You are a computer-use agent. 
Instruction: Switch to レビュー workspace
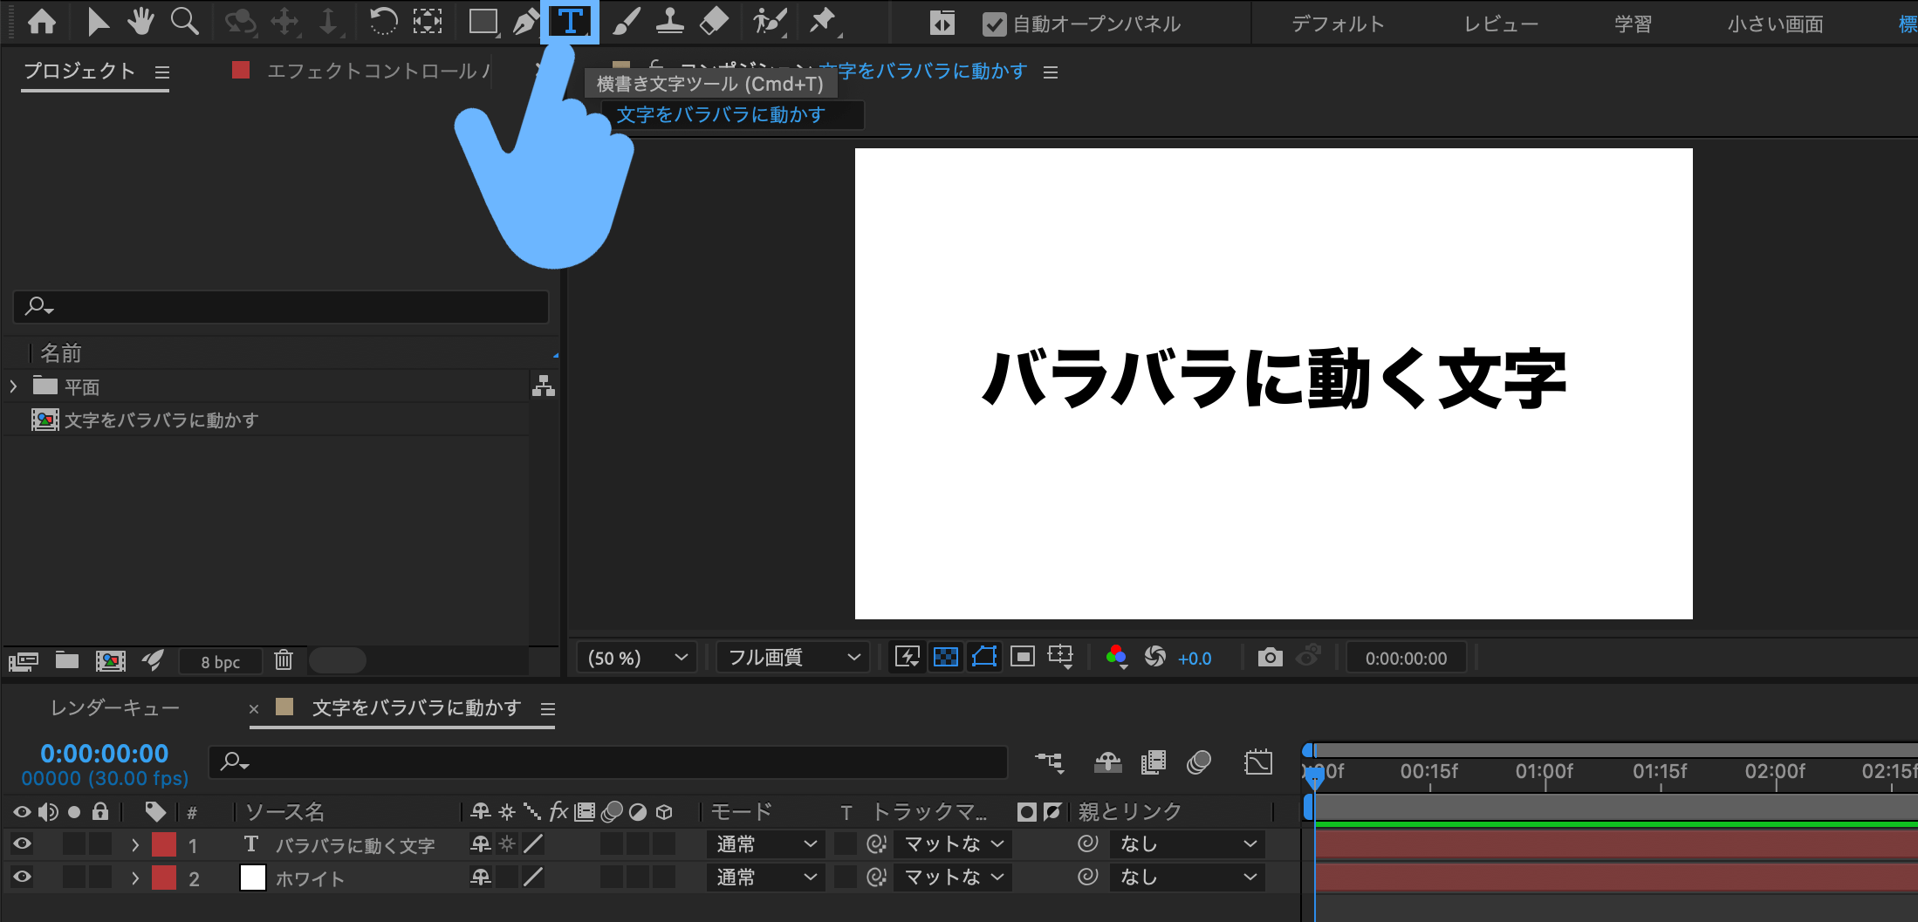click(1501, 24)
